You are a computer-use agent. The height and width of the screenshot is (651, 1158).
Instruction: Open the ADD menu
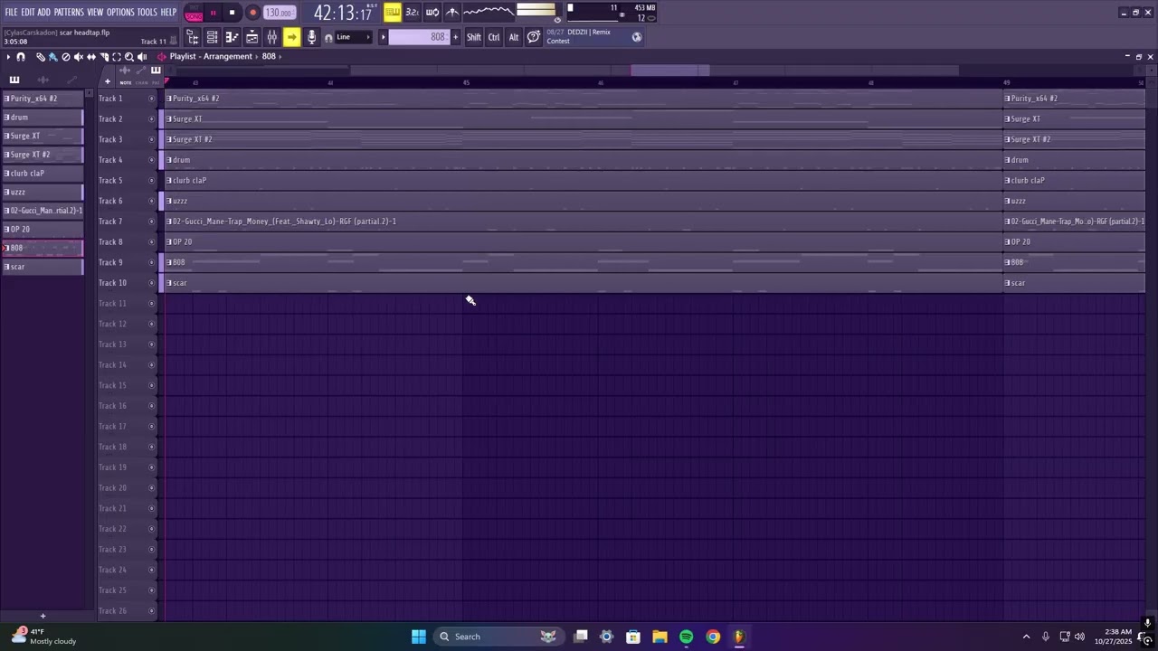[44, 13]
